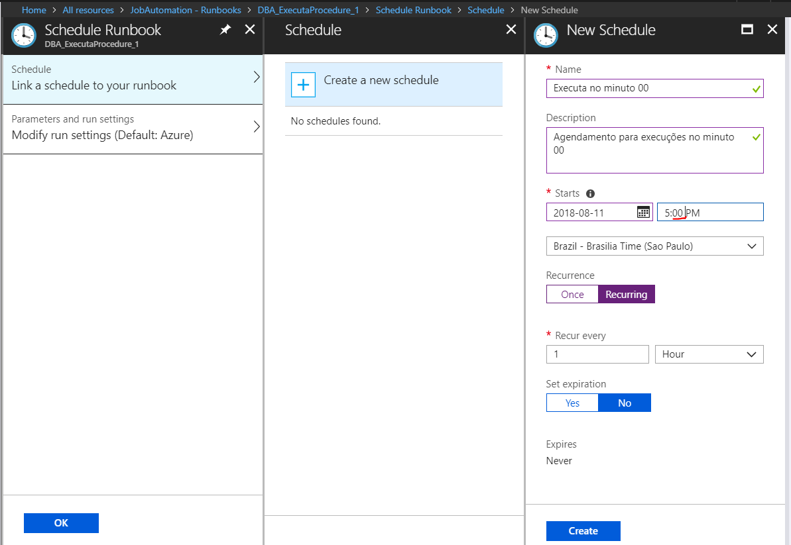791x545 pixels.
Task: Expand Link a schedule to your runbook
Action: 133,78
